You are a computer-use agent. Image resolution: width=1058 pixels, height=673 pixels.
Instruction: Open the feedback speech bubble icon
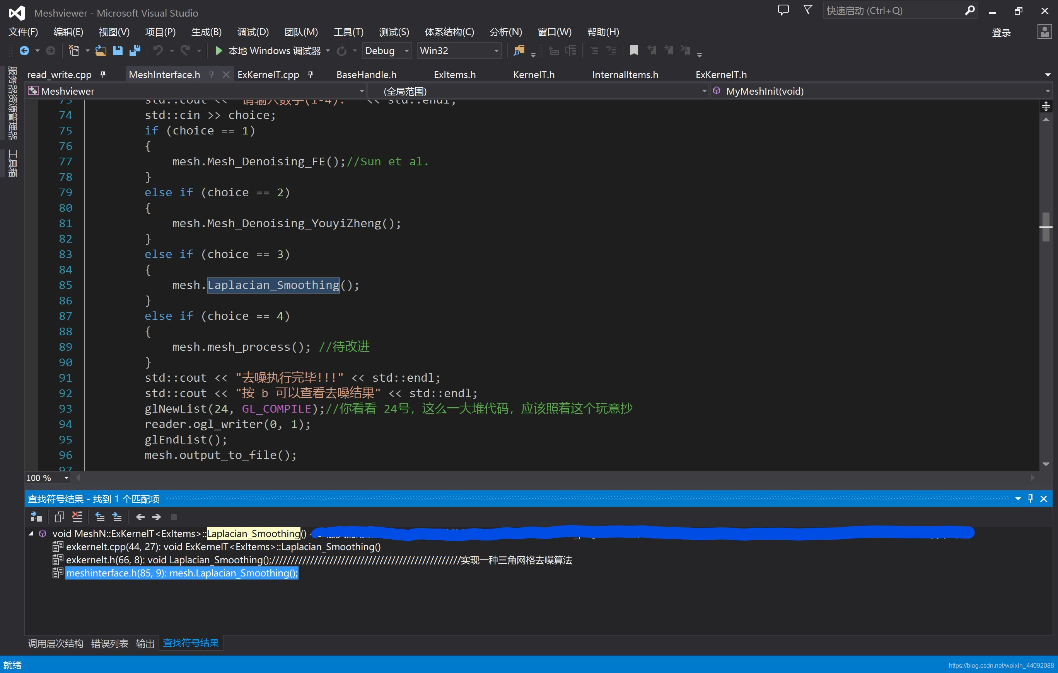coord(783,10)
